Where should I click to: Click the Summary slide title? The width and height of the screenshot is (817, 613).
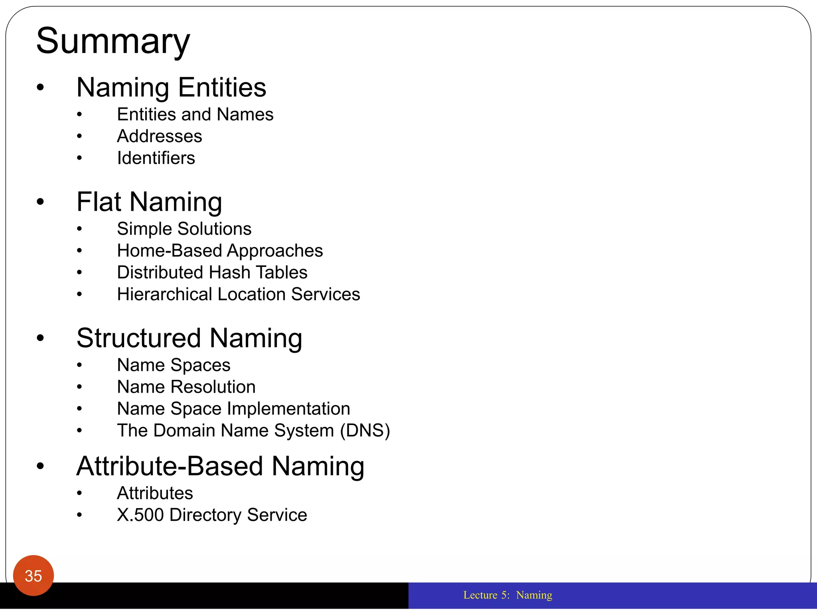pos(113,41)
